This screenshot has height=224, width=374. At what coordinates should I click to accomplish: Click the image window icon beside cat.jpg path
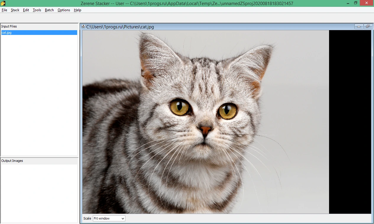point(83,27)
